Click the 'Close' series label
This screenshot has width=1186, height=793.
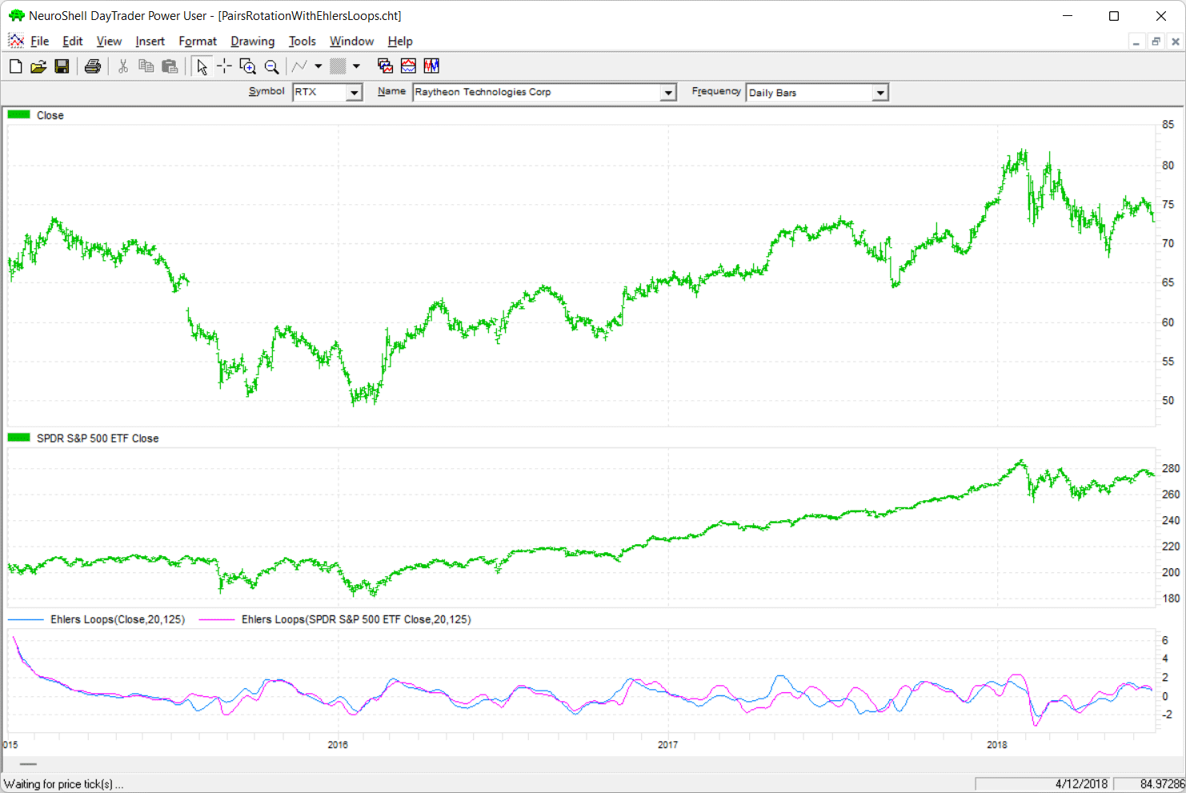click(50, 115)
